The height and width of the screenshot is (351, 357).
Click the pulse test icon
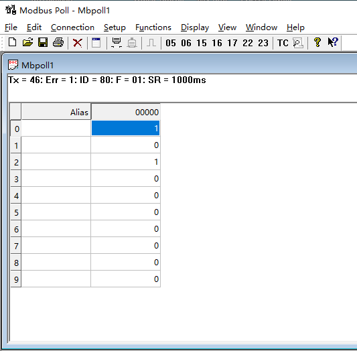(x=151, y=43)
